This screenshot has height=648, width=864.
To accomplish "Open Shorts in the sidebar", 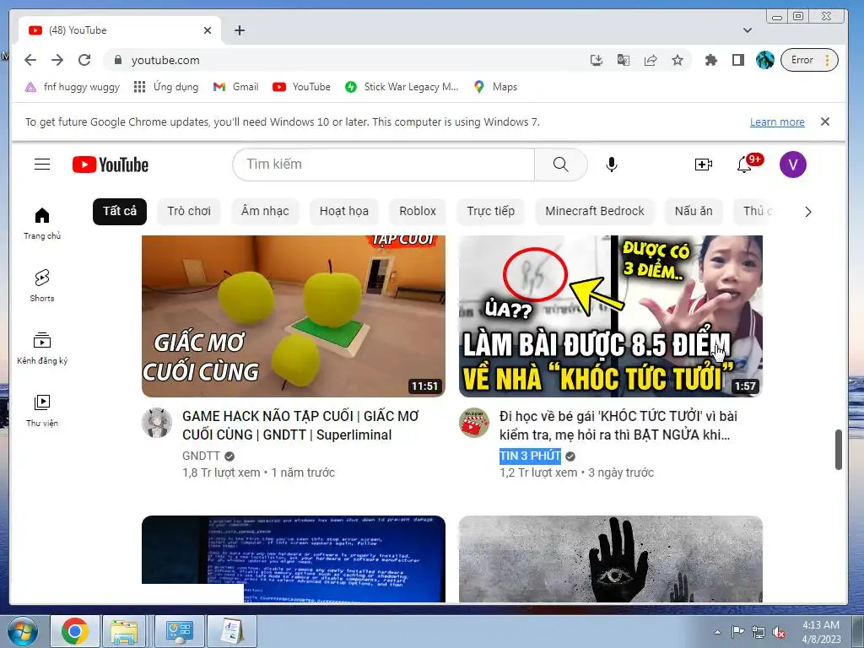I will pos(42,285).
